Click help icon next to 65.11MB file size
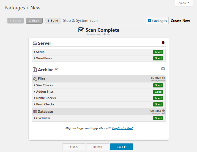Viewport: 197px width, 152px height. coord(163,78)
